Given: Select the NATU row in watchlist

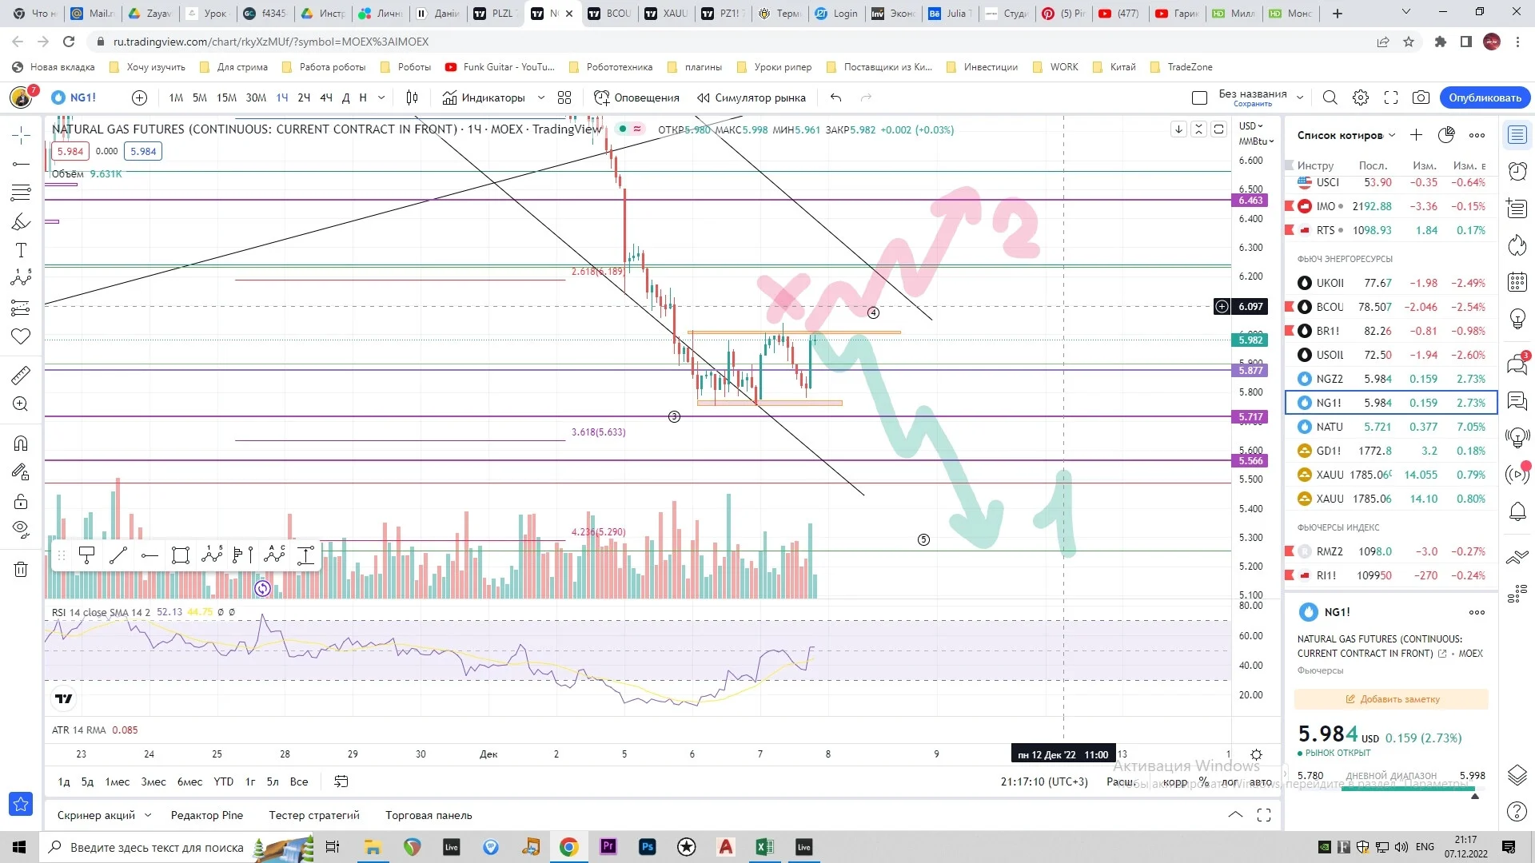Looking at the screenshot, I should pos(1390,427).
